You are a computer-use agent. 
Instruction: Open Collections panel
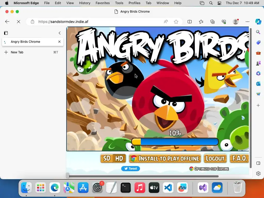pyautogui.click(x=212, y=22)
